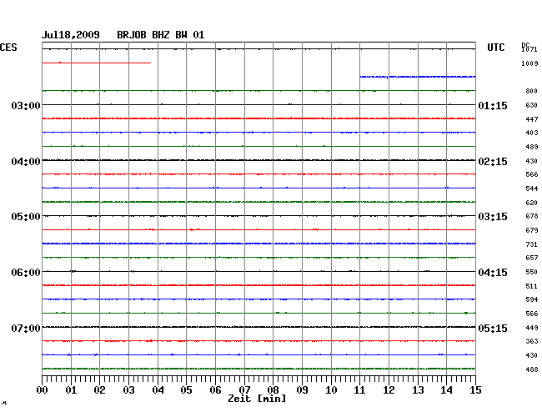Click the station title BRJOB BHZ BW 01
Viewport: 542px width, 412px height.
161,35
